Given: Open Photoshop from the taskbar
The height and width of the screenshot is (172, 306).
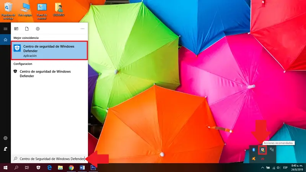Looking at the screenshot, I should coord(93,167).
